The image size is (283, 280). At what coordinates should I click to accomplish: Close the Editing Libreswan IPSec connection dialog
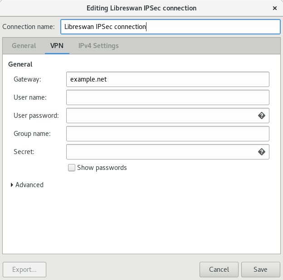point(274,8)
